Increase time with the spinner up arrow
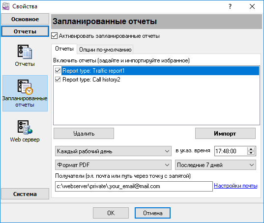The width and height of the screenshot is (264, 223). tap(251, 149)
